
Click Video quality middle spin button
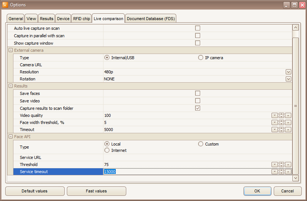[281, 115]
